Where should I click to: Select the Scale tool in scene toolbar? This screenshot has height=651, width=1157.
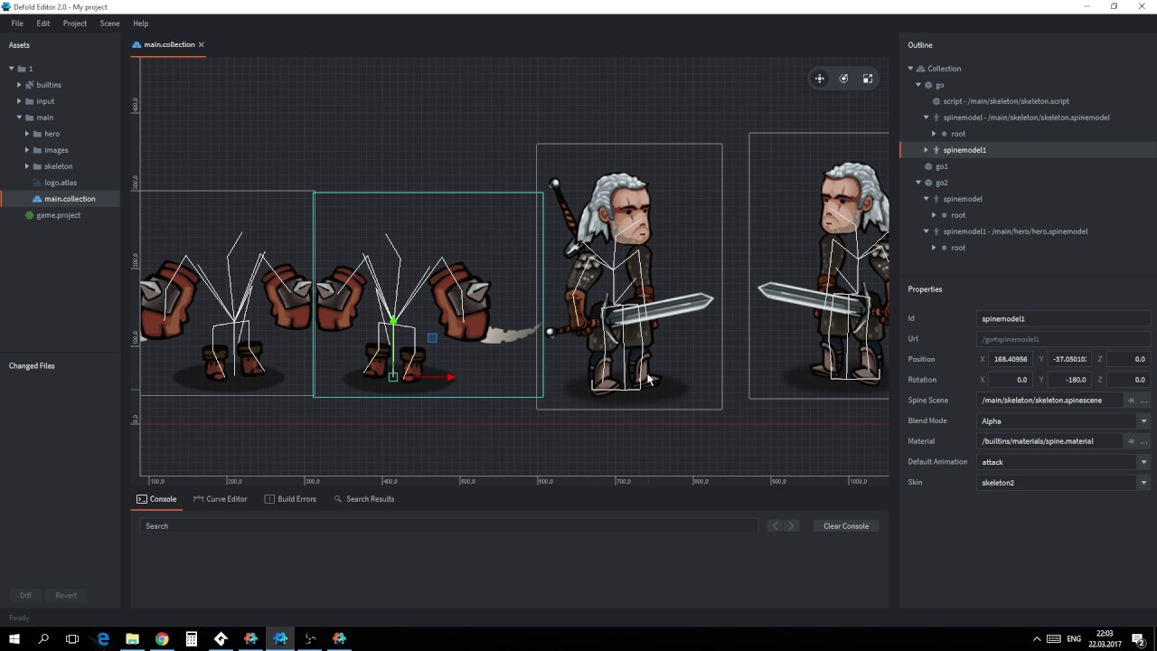(x=868, y=79)
